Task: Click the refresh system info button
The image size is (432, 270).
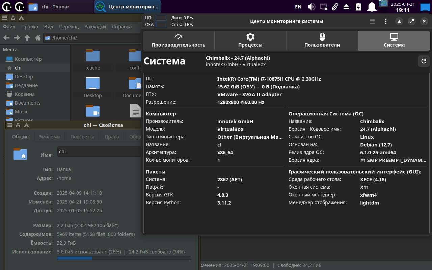Action: [424, 61]
